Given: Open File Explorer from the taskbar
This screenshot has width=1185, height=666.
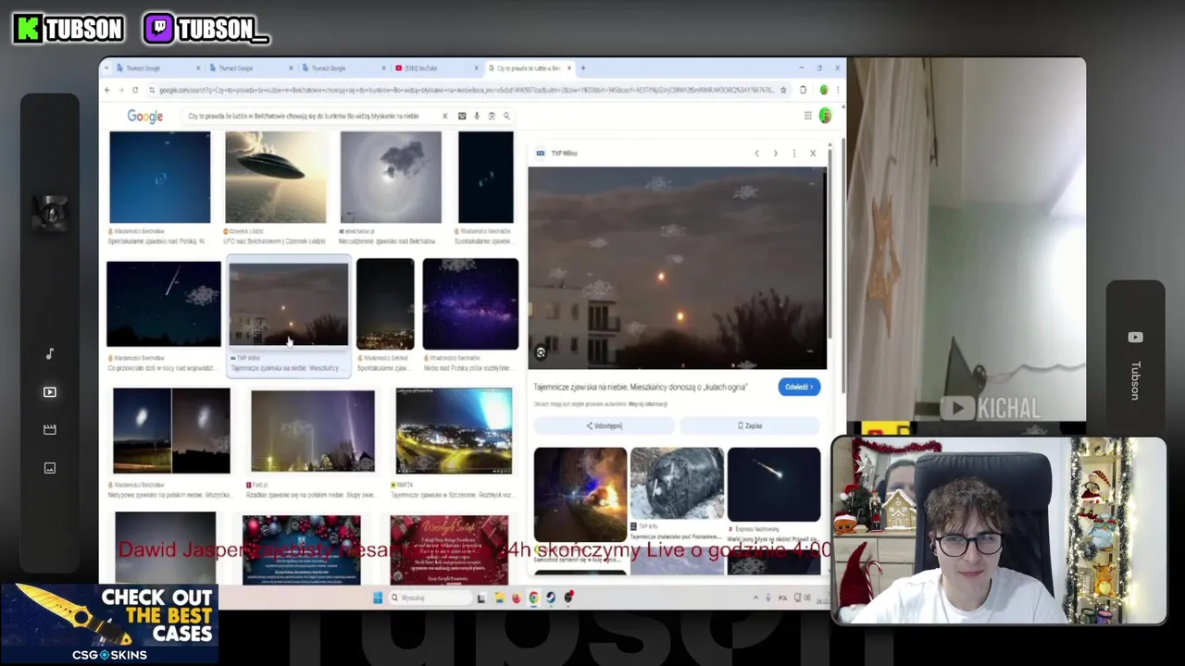Looking at the screenshot, I should click(x=499, y=598).
